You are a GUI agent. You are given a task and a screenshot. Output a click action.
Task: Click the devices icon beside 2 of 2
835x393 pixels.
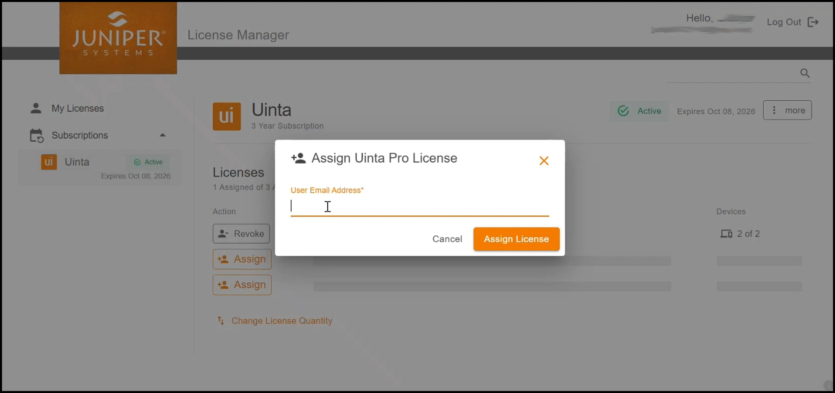pyautogui.click(x=726, y=234)
